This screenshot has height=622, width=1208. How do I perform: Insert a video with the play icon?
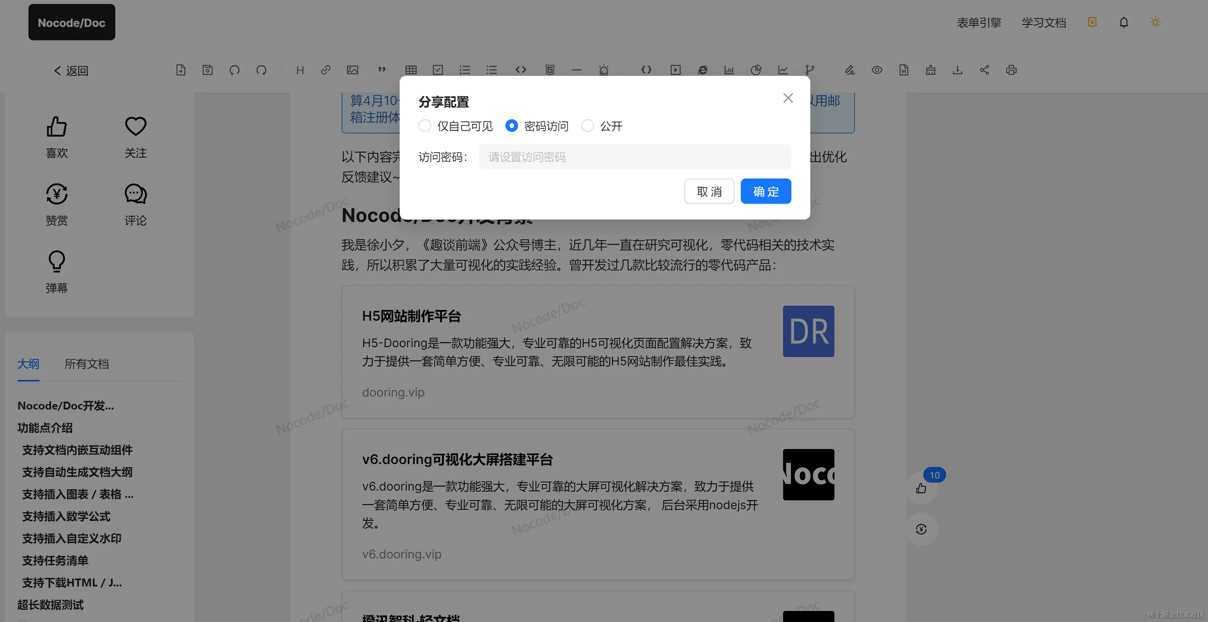676,70
